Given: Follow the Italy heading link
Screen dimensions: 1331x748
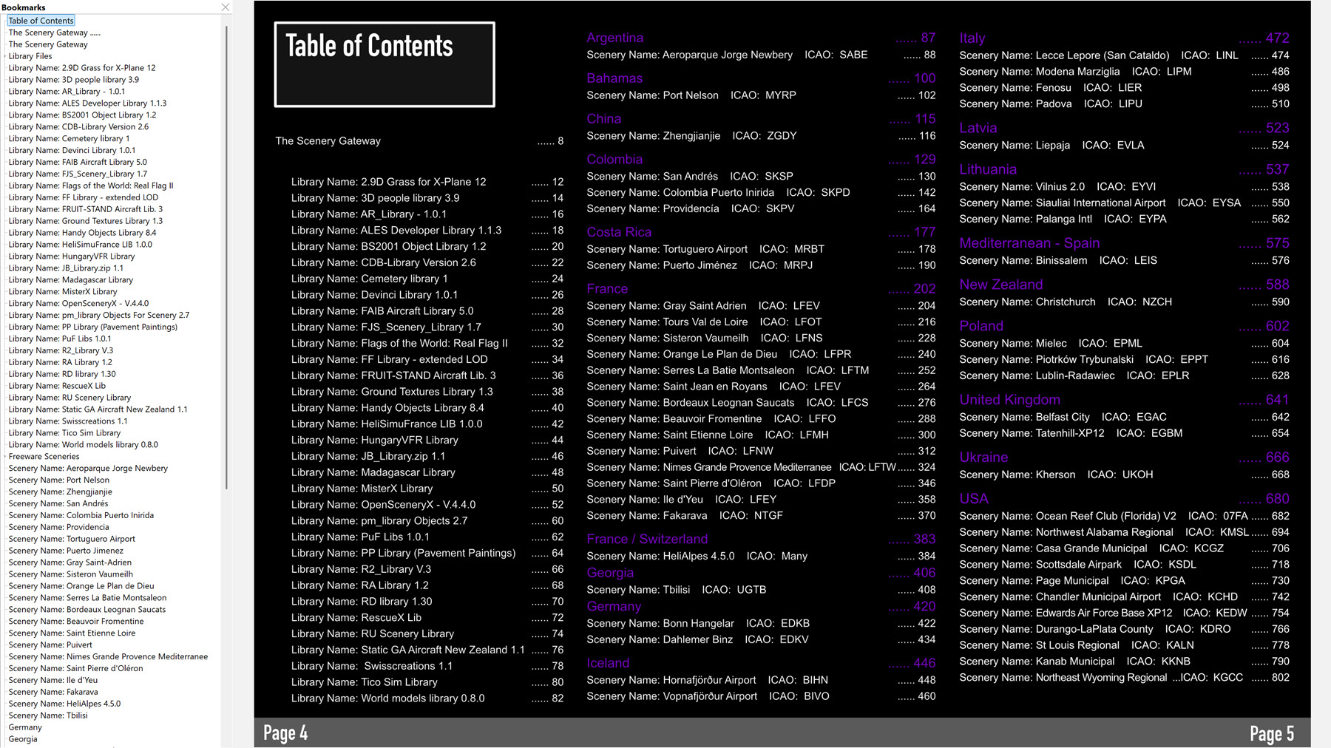Looking at the screenshot, I should tap(972, 38).
